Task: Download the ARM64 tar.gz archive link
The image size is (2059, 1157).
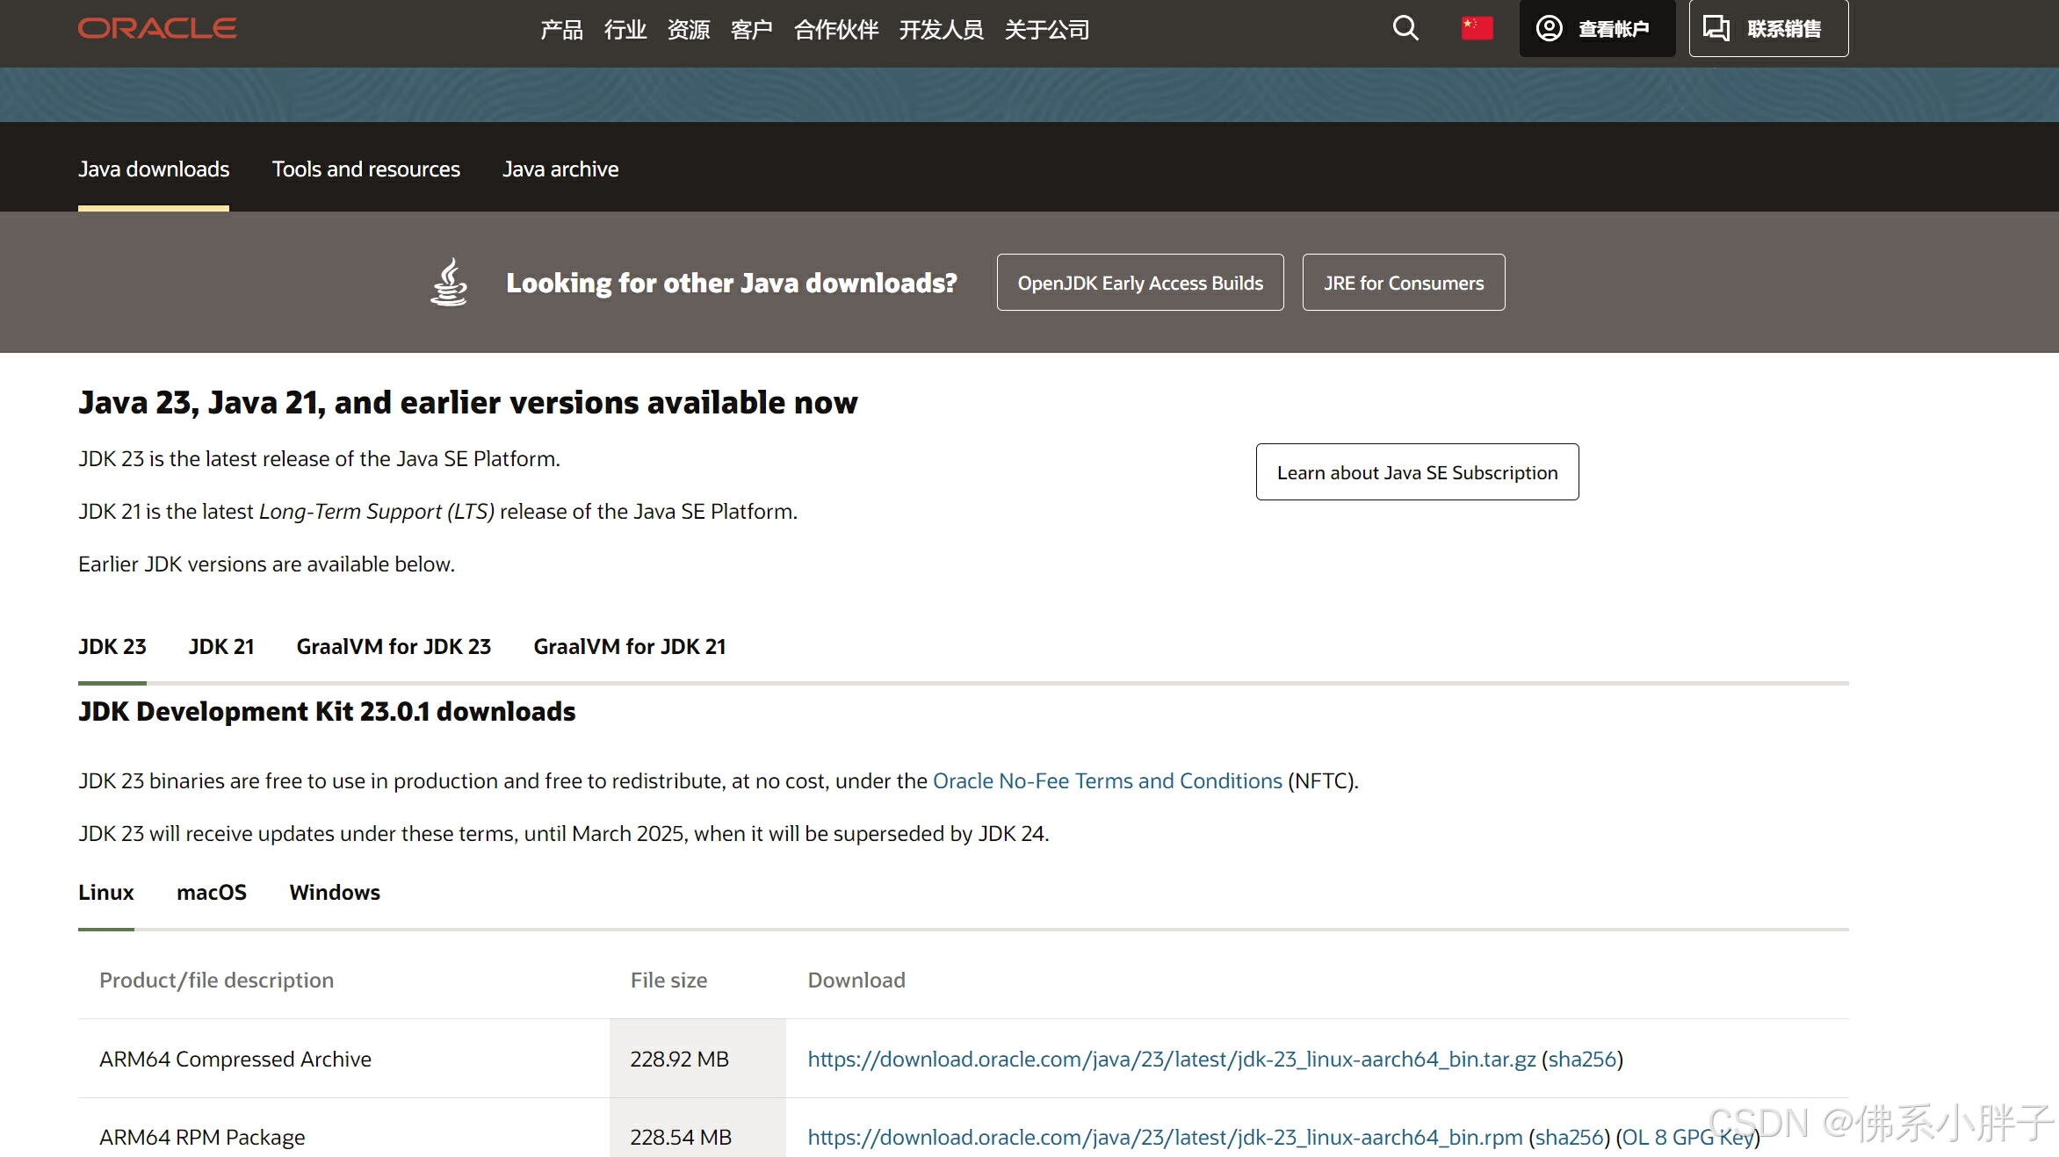Action: click(x=1171, y=1059)
